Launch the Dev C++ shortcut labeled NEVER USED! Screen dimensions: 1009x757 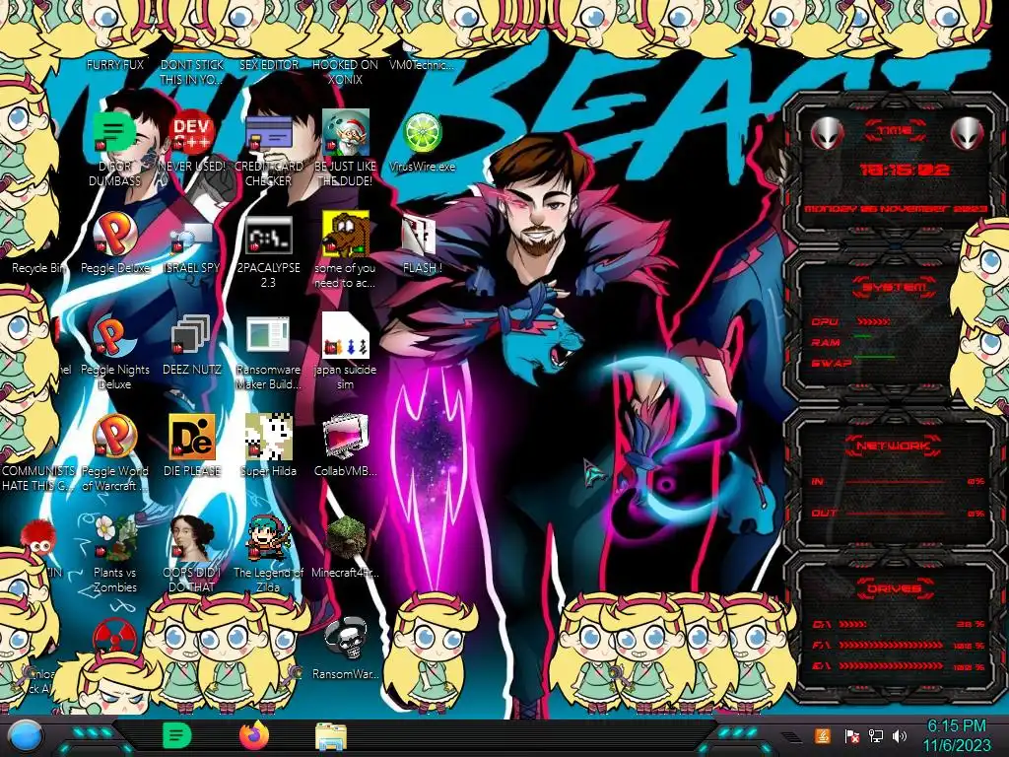pyautogui.click(x=191, y=132)
